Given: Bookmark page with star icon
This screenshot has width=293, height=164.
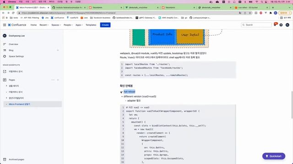Looking at the screenshot, I should point(250,13).
